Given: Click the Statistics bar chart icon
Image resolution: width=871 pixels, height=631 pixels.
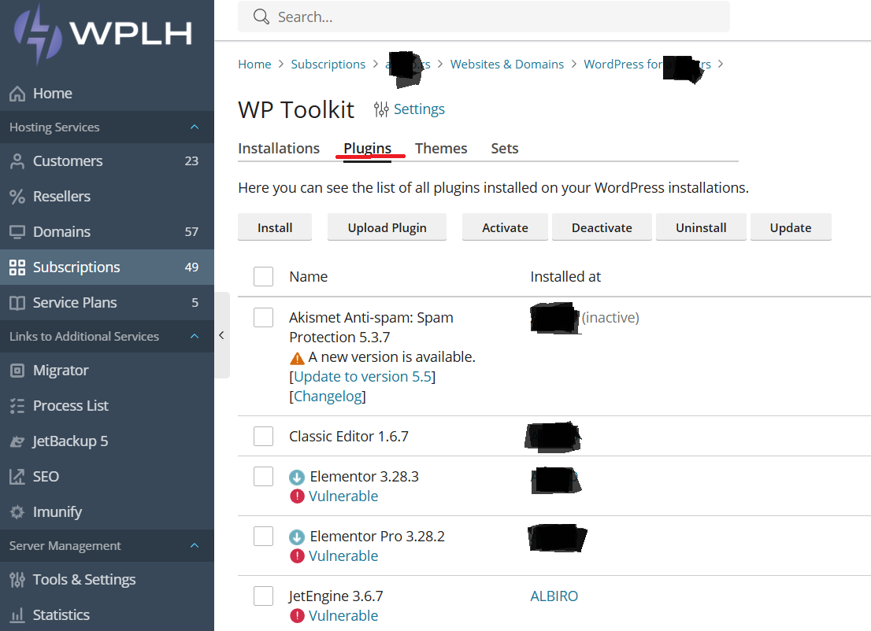Looking at the screenshot, I should (17, 615).
